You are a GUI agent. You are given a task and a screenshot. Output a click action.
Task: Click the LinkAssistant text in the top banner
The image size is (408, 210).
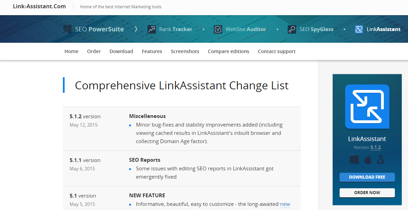tap(383, 29)
